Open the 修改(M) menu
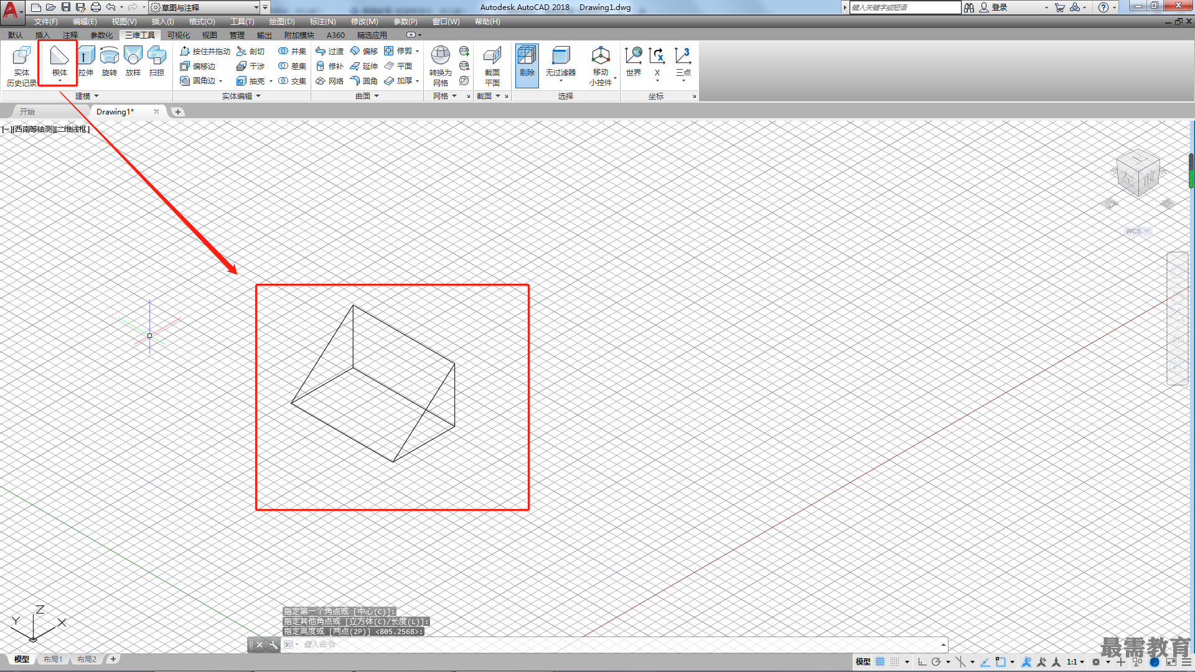 tap(364, 21)
